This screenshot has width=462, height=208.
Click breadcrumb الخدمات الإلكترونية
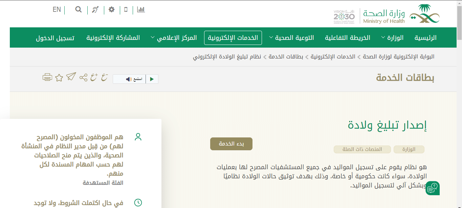(333, 56)
